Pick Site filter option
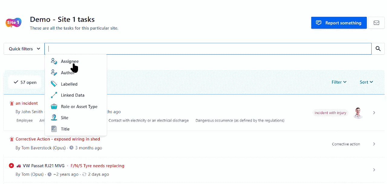Screen dimensions: 387x184 [x=76, y=118]
